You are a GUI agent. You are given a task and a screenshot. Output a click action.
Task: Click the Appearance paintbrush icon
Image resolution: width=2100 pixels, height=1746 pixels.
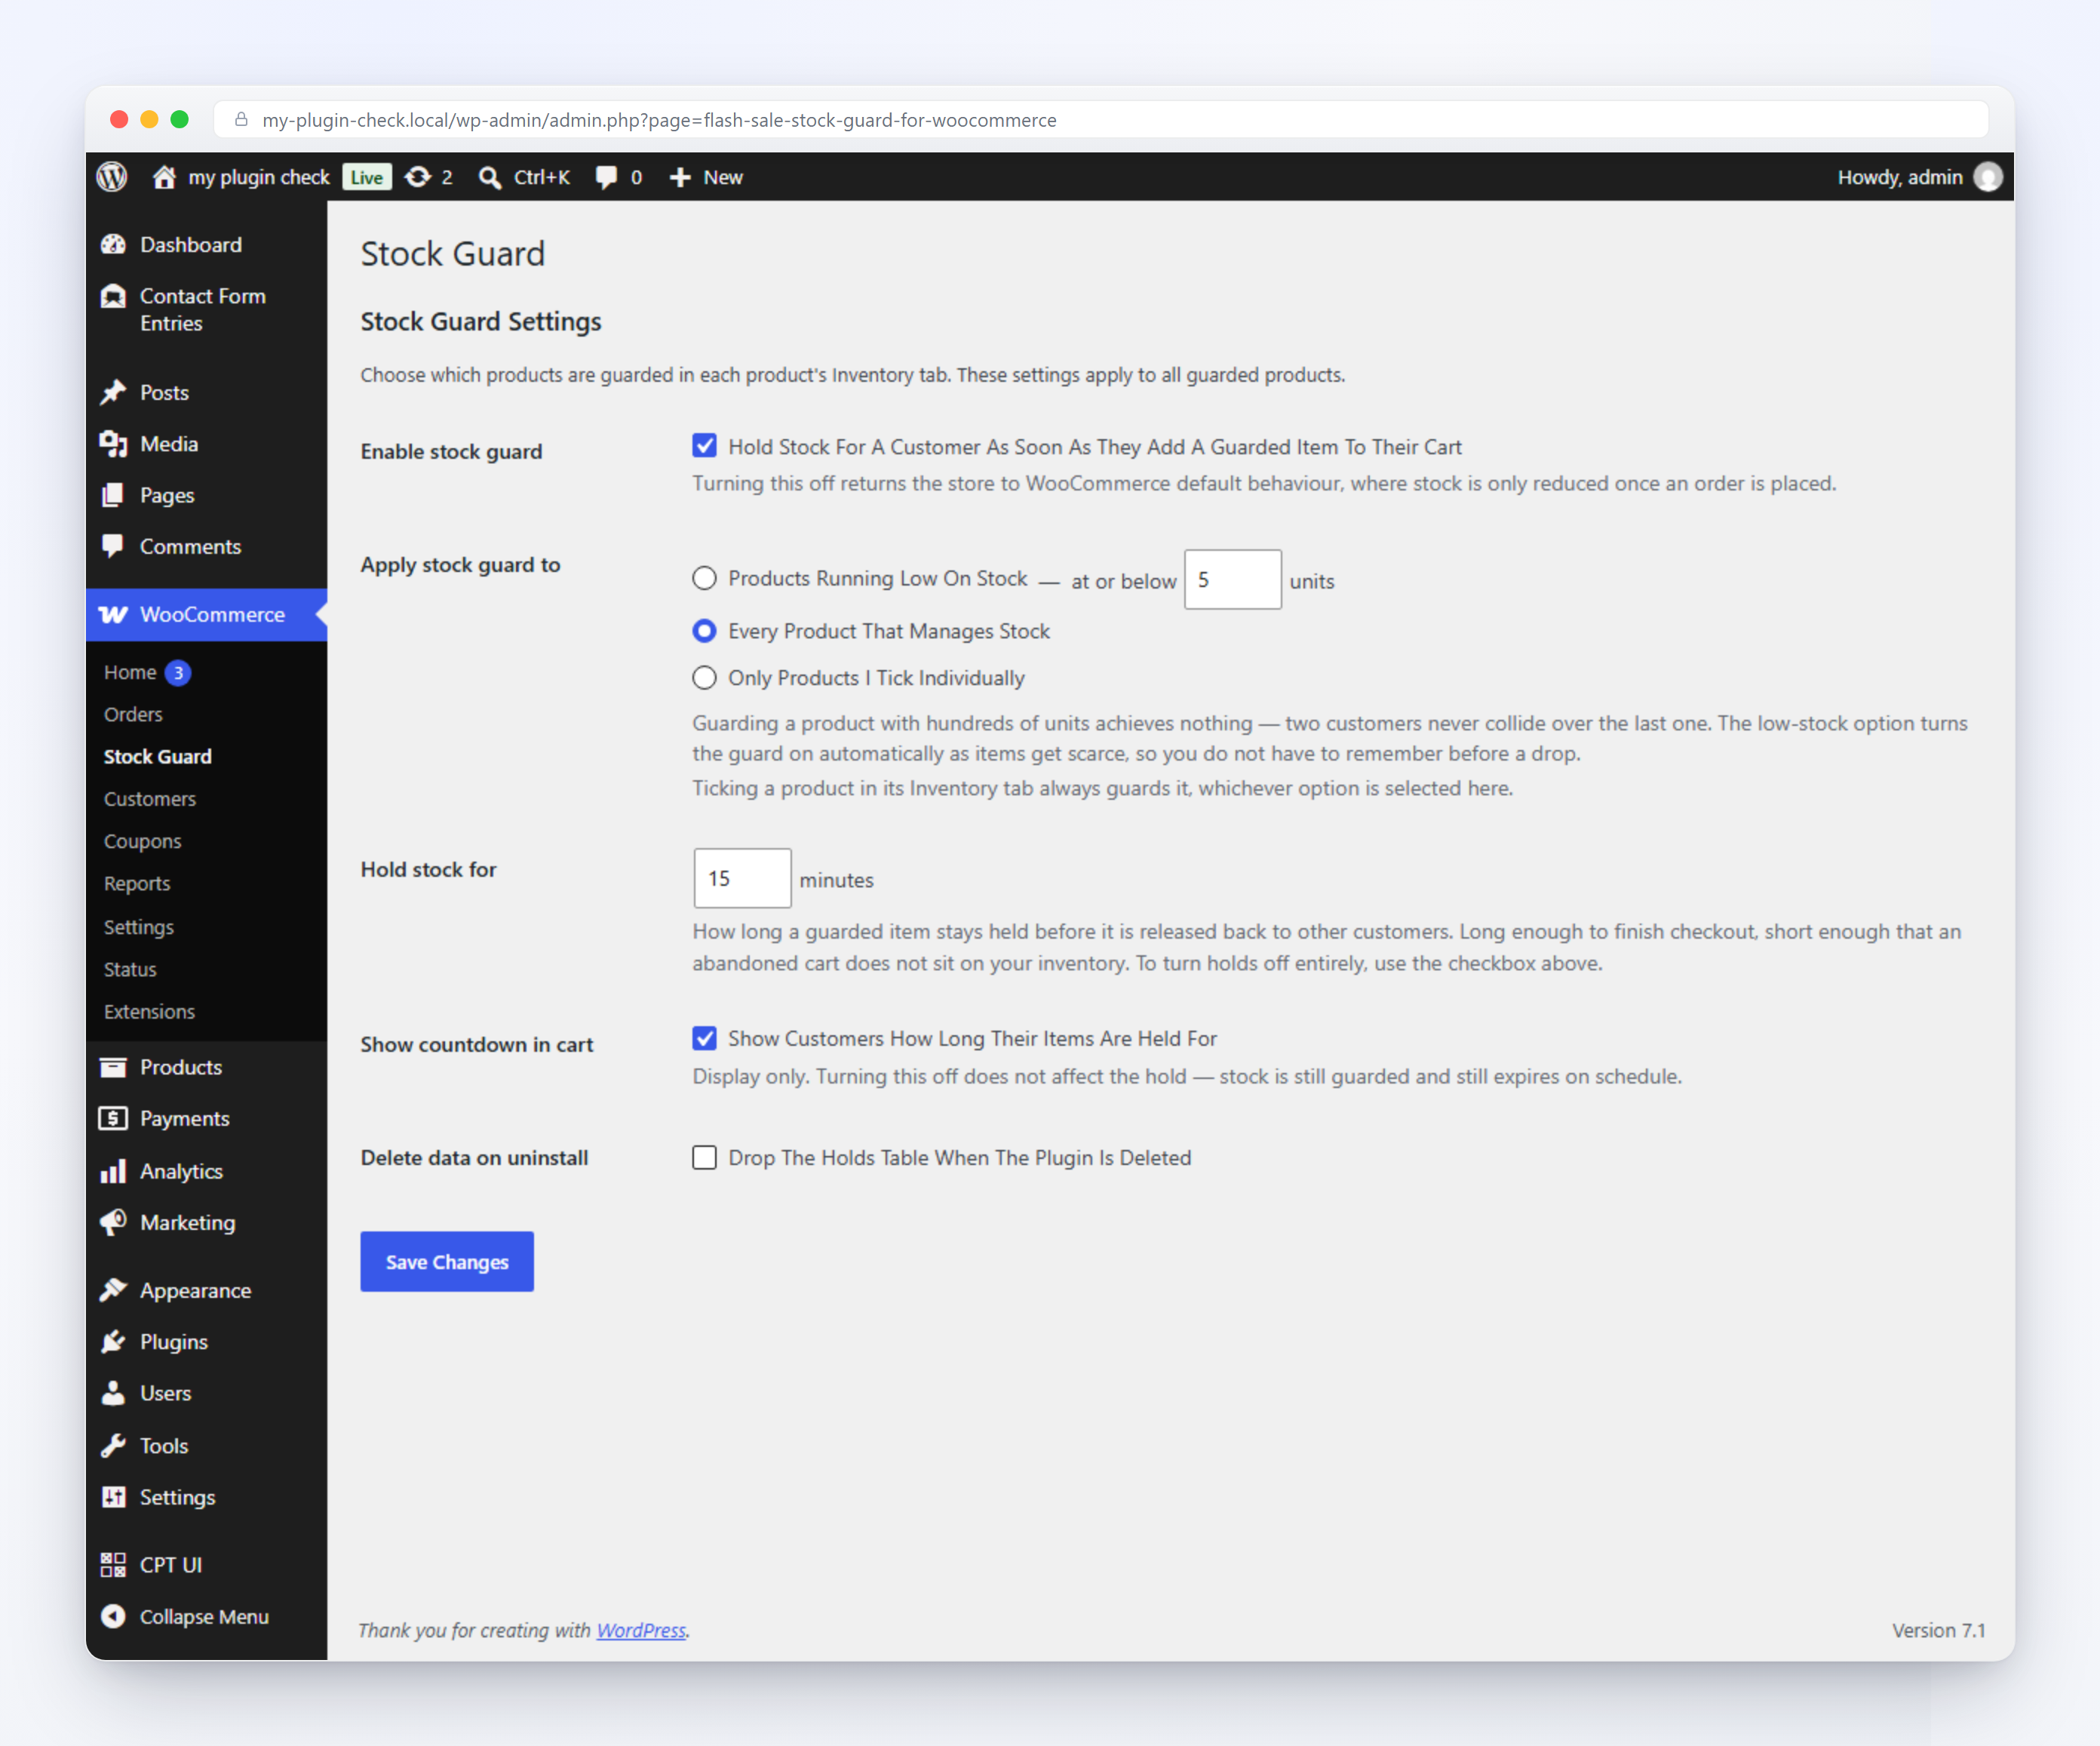(113, 1290)
